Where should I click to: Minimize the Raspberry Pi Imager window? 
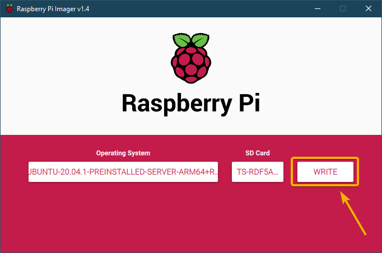pos(317,8)
